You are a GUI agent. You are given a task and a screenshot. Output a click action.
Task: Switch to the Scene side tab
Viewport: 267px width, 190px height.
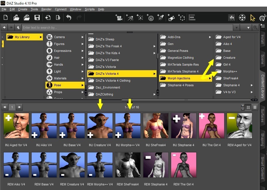pyautogui.click(x=263, y=59)
